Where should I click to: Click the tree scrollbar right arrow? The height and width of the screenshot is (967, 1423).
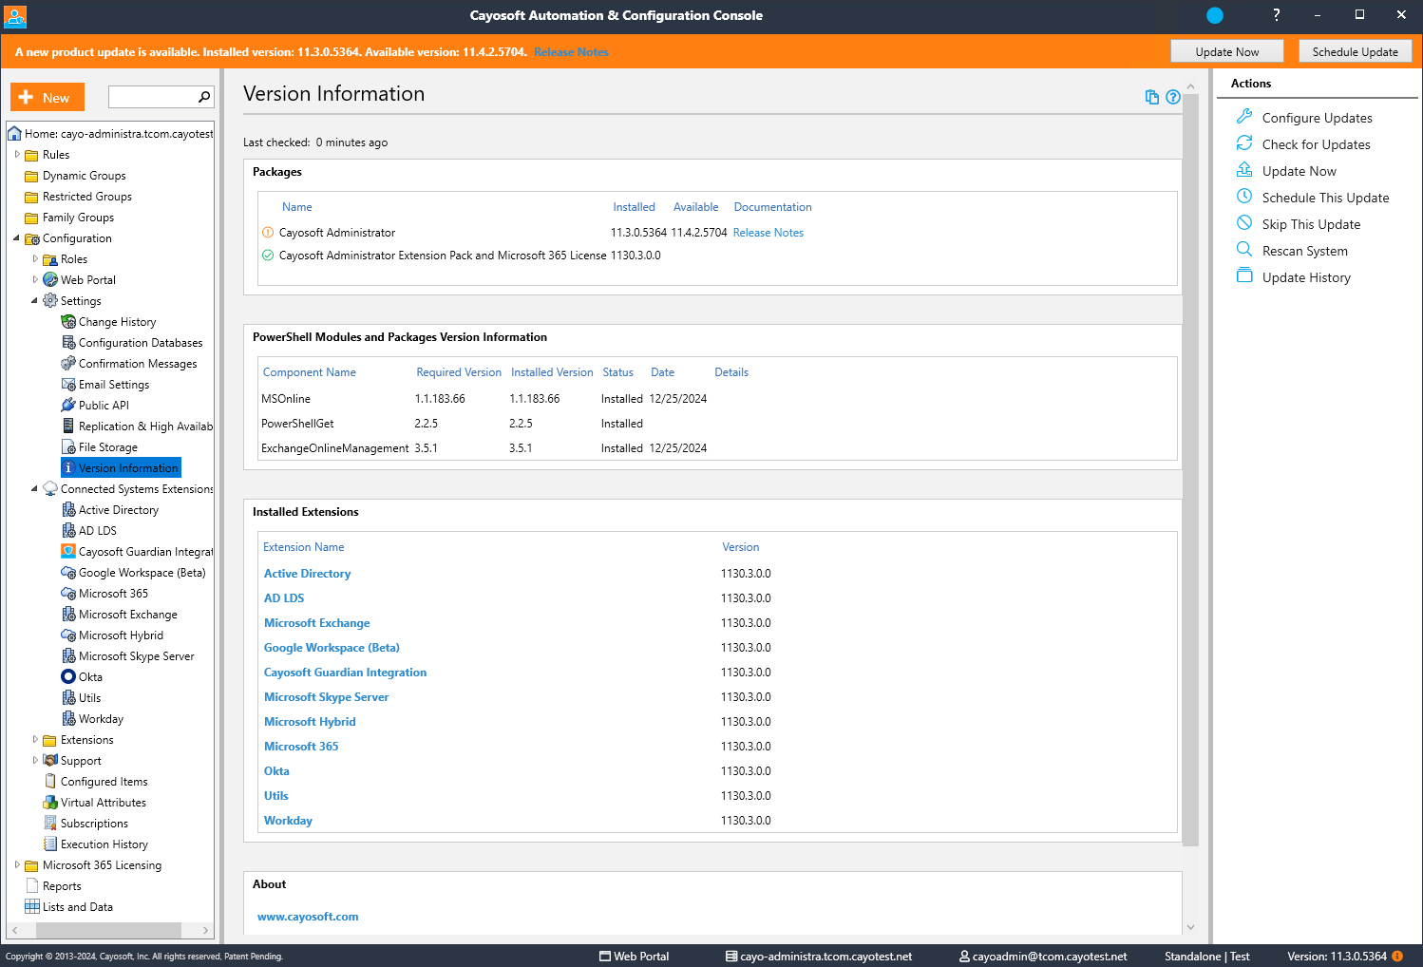[x=206, y=930]
